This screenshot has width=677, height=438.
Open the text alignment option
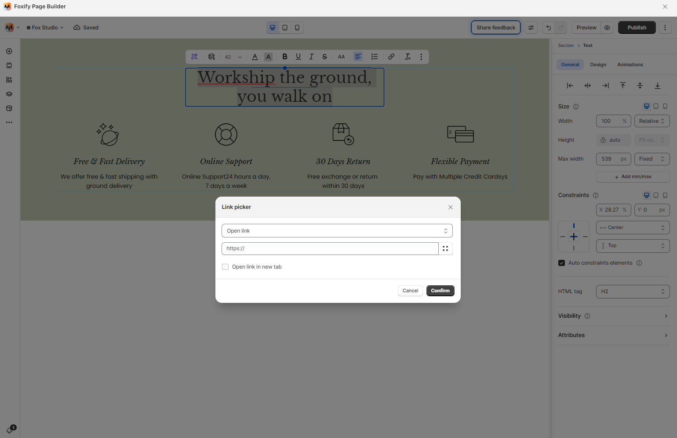point(358,57)
